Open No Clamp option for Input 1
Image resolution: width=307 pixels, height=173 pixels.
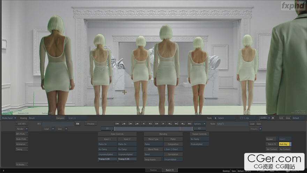[x=107, y=149]
